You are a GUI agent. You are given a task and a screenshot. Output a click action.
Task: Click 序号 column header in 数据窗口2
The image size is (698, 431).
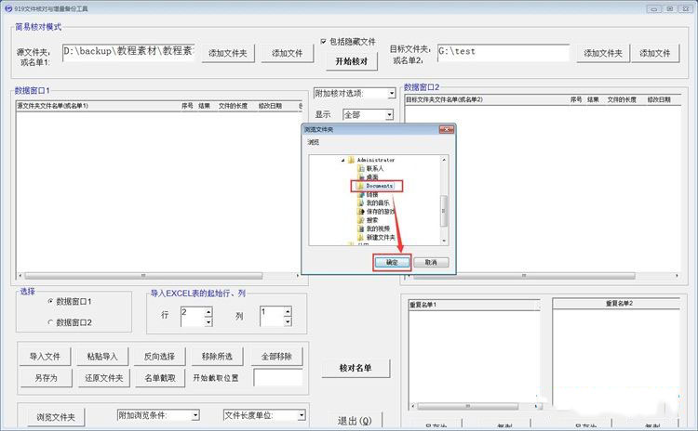[x=576, y=99]
